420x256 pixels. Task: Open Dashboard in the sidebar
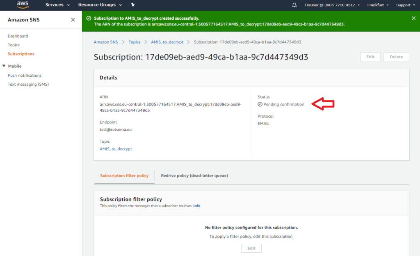(18, 36)
